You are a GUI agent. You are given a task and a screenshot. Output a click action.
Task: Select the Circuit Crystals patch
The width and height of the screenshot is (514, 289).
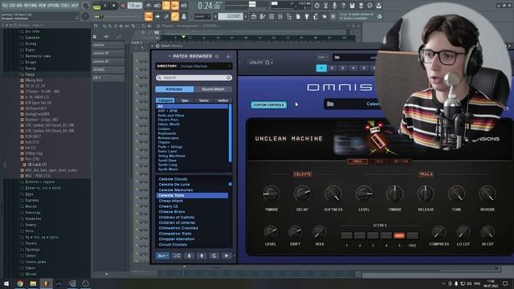click(x=173, y=244)
